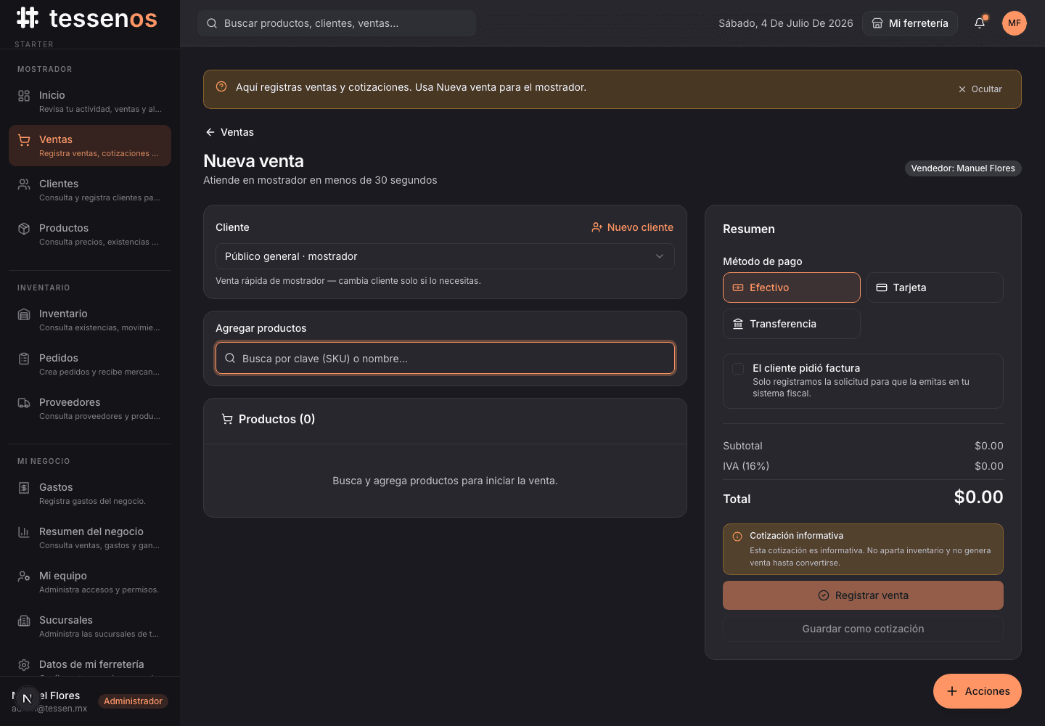Click the Nueva venta heading
The image size is (1045, 726).
[253, 161]
